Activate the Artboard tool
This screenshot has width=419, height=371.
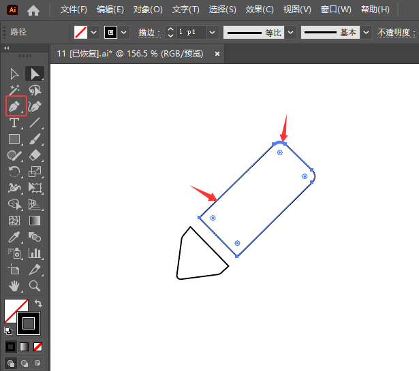(x=14, y=270)
